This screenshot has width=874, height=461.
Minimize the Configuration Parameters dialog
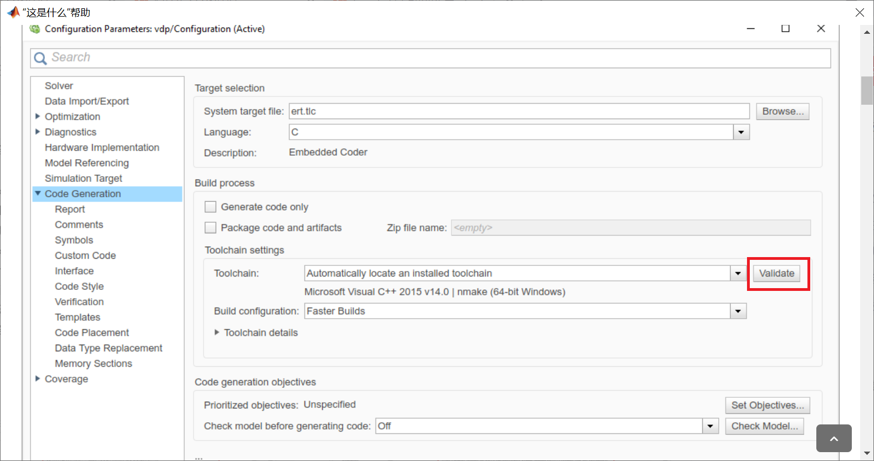click(750, 28)
